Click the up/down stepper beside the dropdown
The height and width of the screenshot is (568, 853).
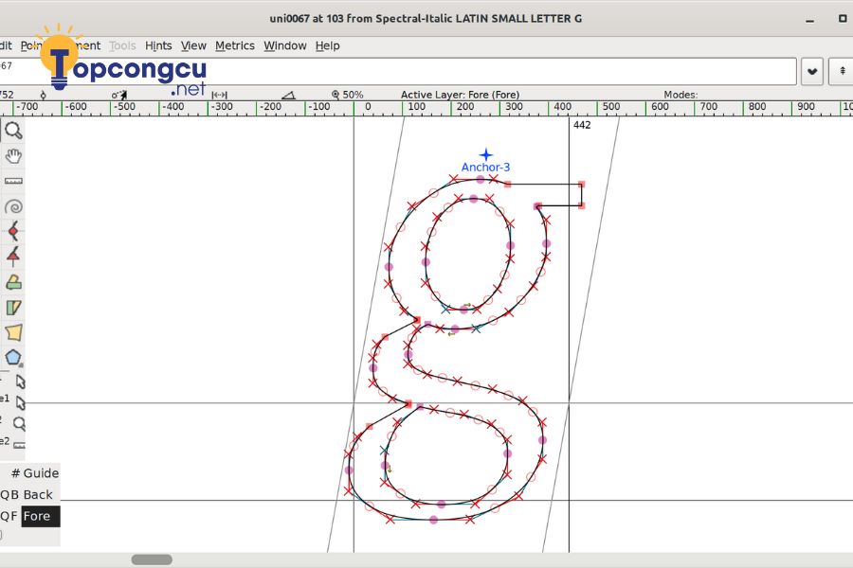click(841, 71)
